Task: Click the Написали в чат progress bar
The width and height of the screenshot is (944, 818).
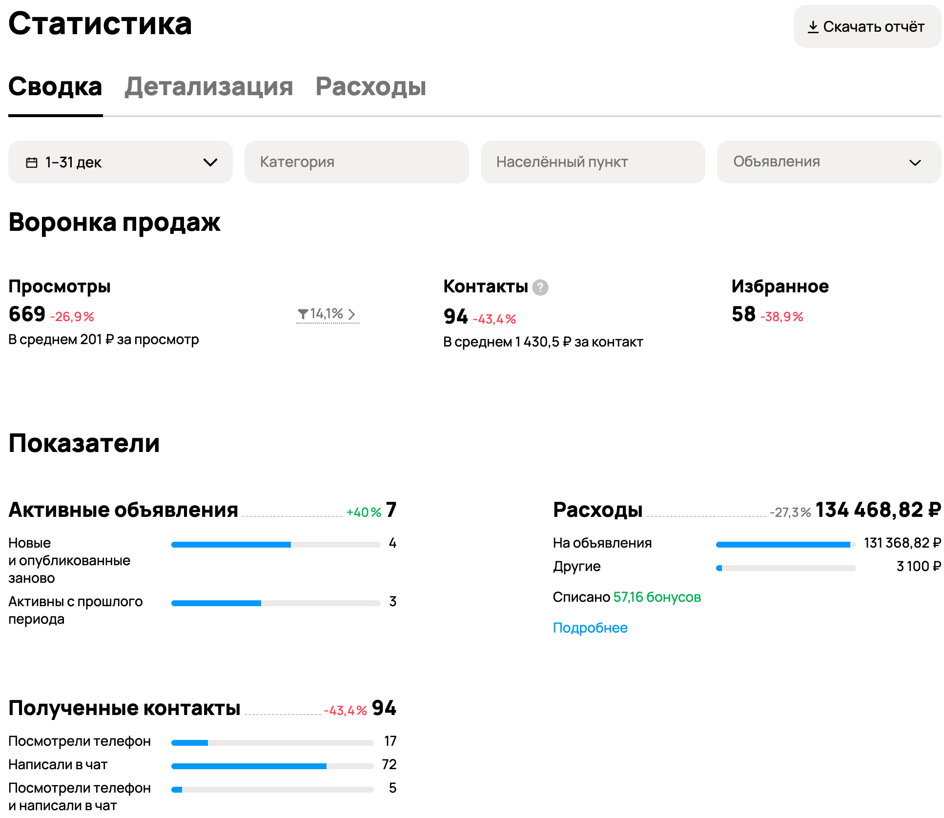Action: [272, 766]
